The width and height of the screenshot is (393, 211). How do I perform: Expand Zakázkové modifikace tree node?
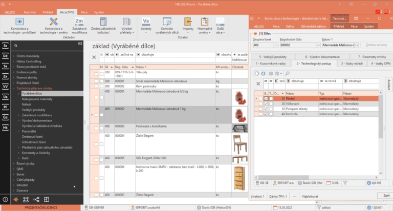point(19,115)
